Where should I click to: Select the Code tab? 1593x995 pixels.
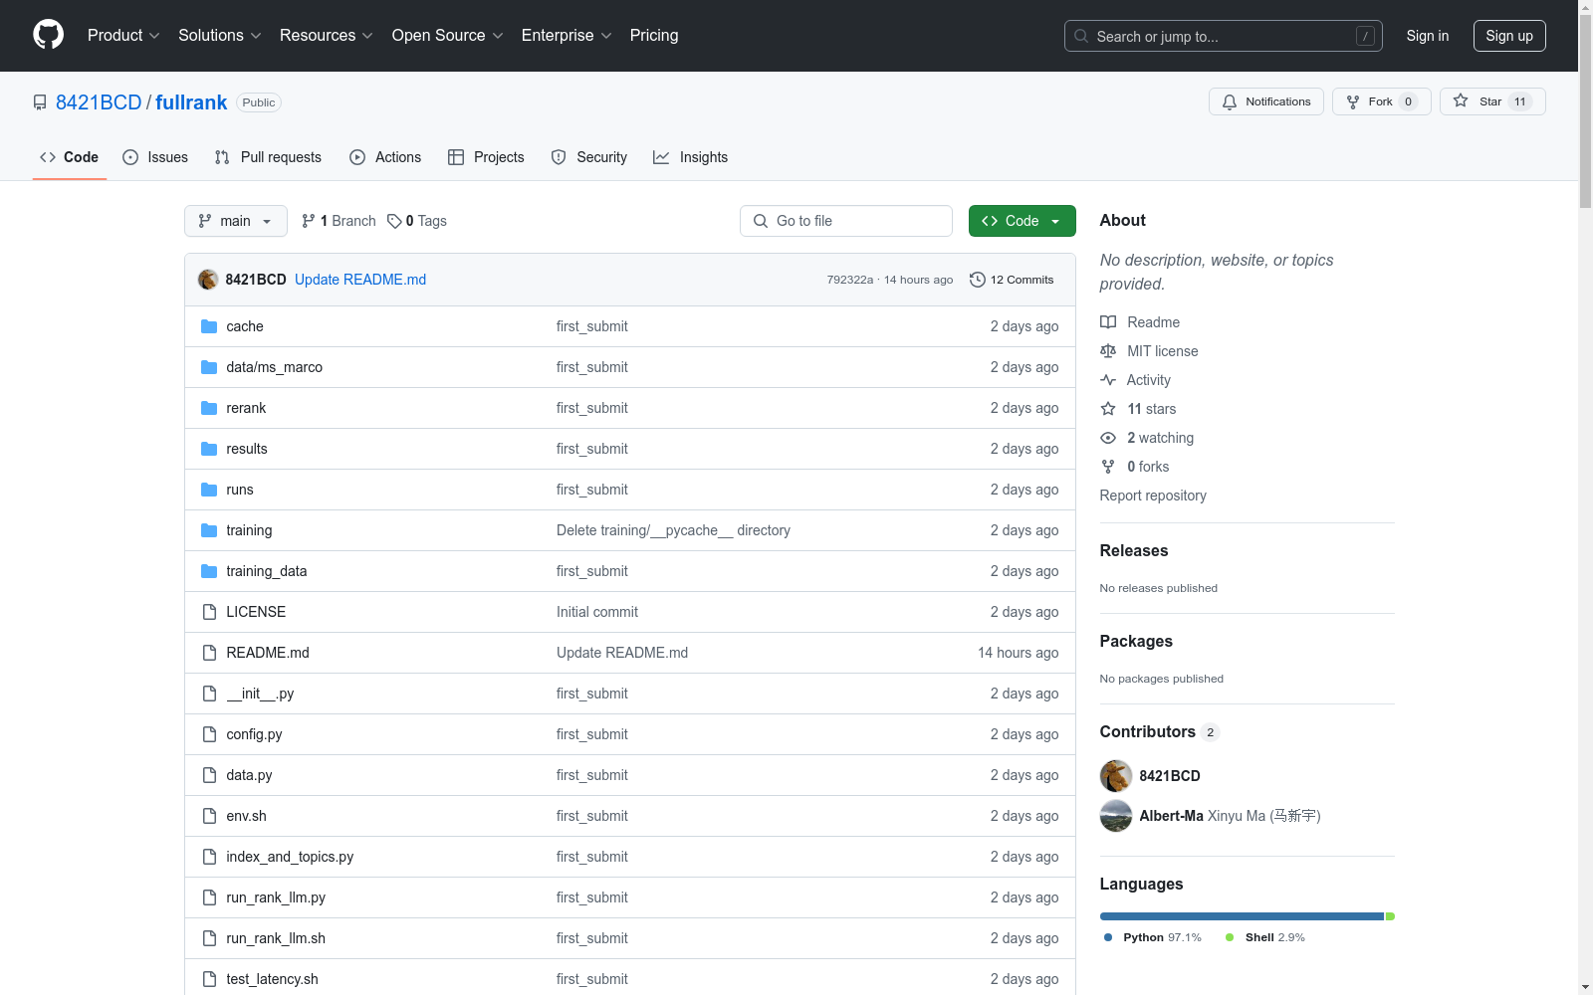69,157
